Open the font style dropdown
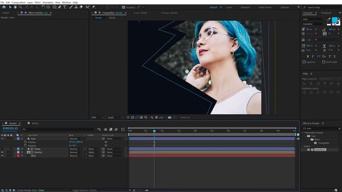Viewport: 342px width, 192px height. click(x=313, y=23)
